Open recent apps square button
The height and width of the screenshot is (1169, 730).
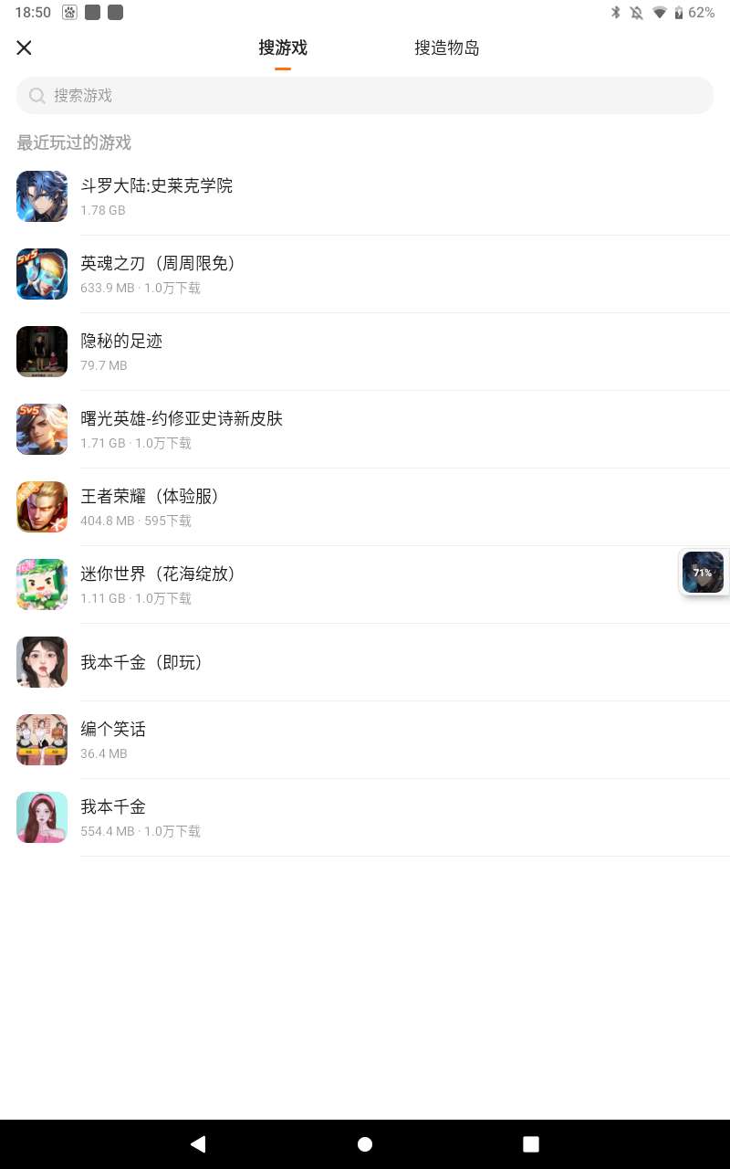531,1144
